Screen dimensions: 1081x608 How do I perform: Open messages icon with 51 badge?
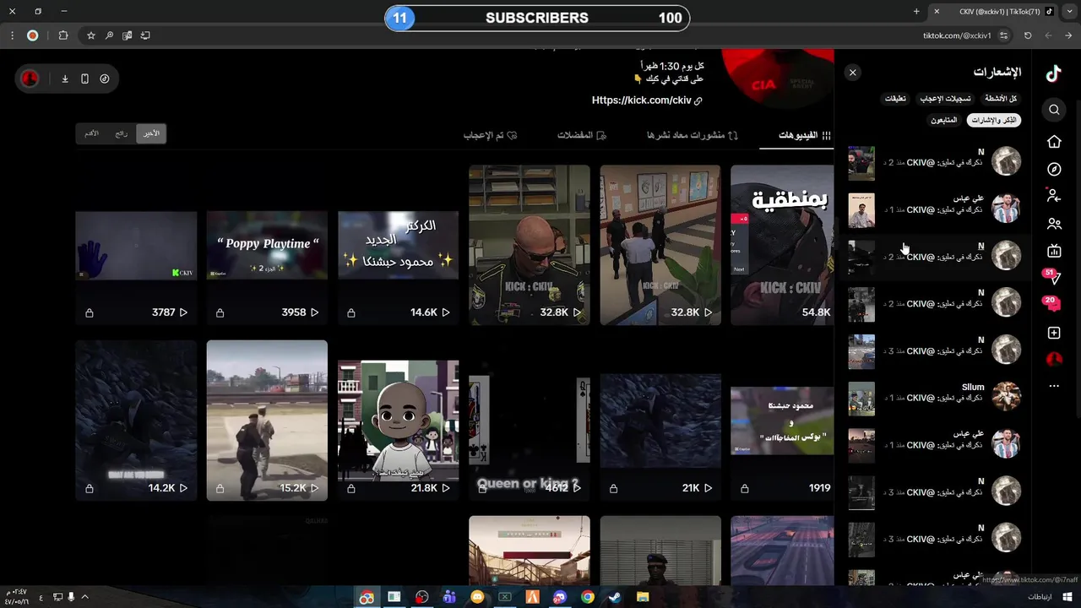click(x=1053, y=277)
